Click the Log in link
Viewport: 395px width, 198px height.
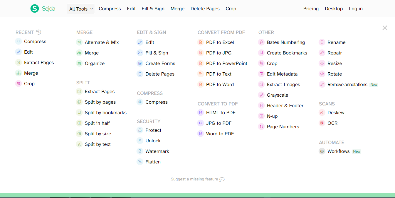tap(356, 9)
